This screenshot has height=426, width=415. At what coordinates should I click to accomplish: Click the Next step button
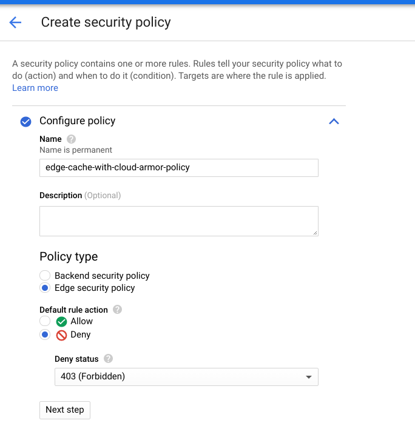click(x=65, y=410)
